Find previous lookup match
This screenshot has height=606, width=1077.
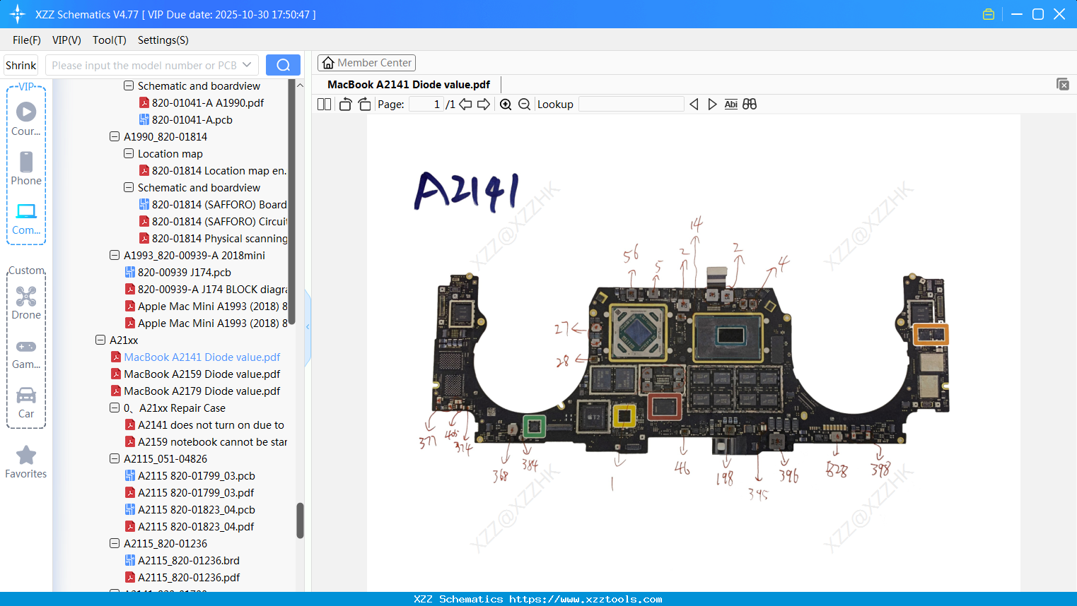(694, 105)
